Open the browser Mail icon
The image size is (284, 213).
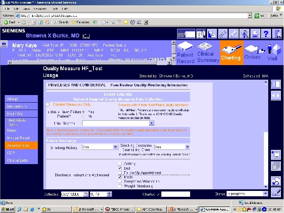point(104,22)
